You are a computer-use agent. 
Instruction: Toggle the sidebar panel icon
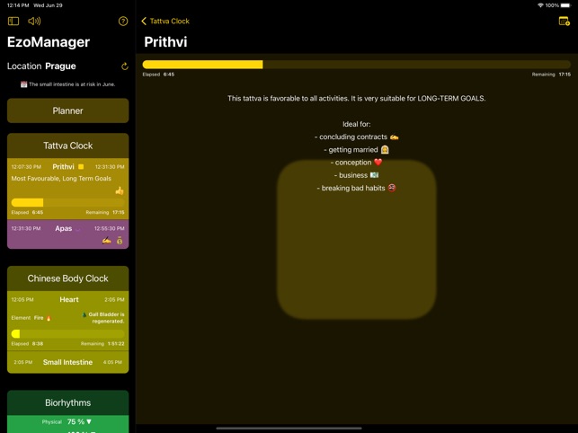[13, 21]
